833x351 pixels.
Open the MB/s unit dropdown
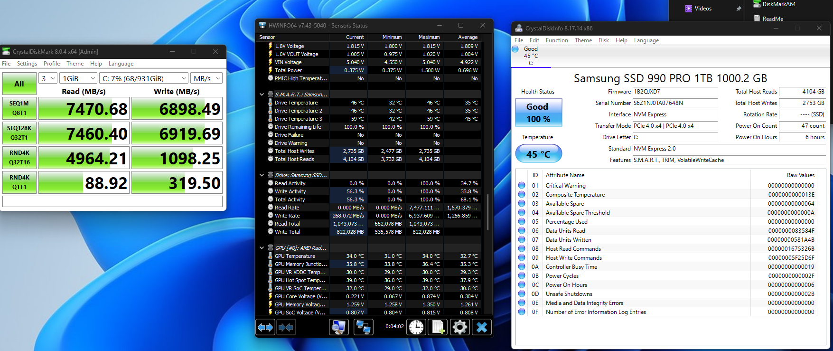(207, 78)
